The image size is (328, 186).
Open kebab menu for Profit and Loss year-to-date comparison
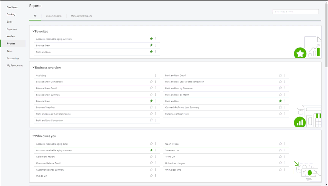point(285,82)
